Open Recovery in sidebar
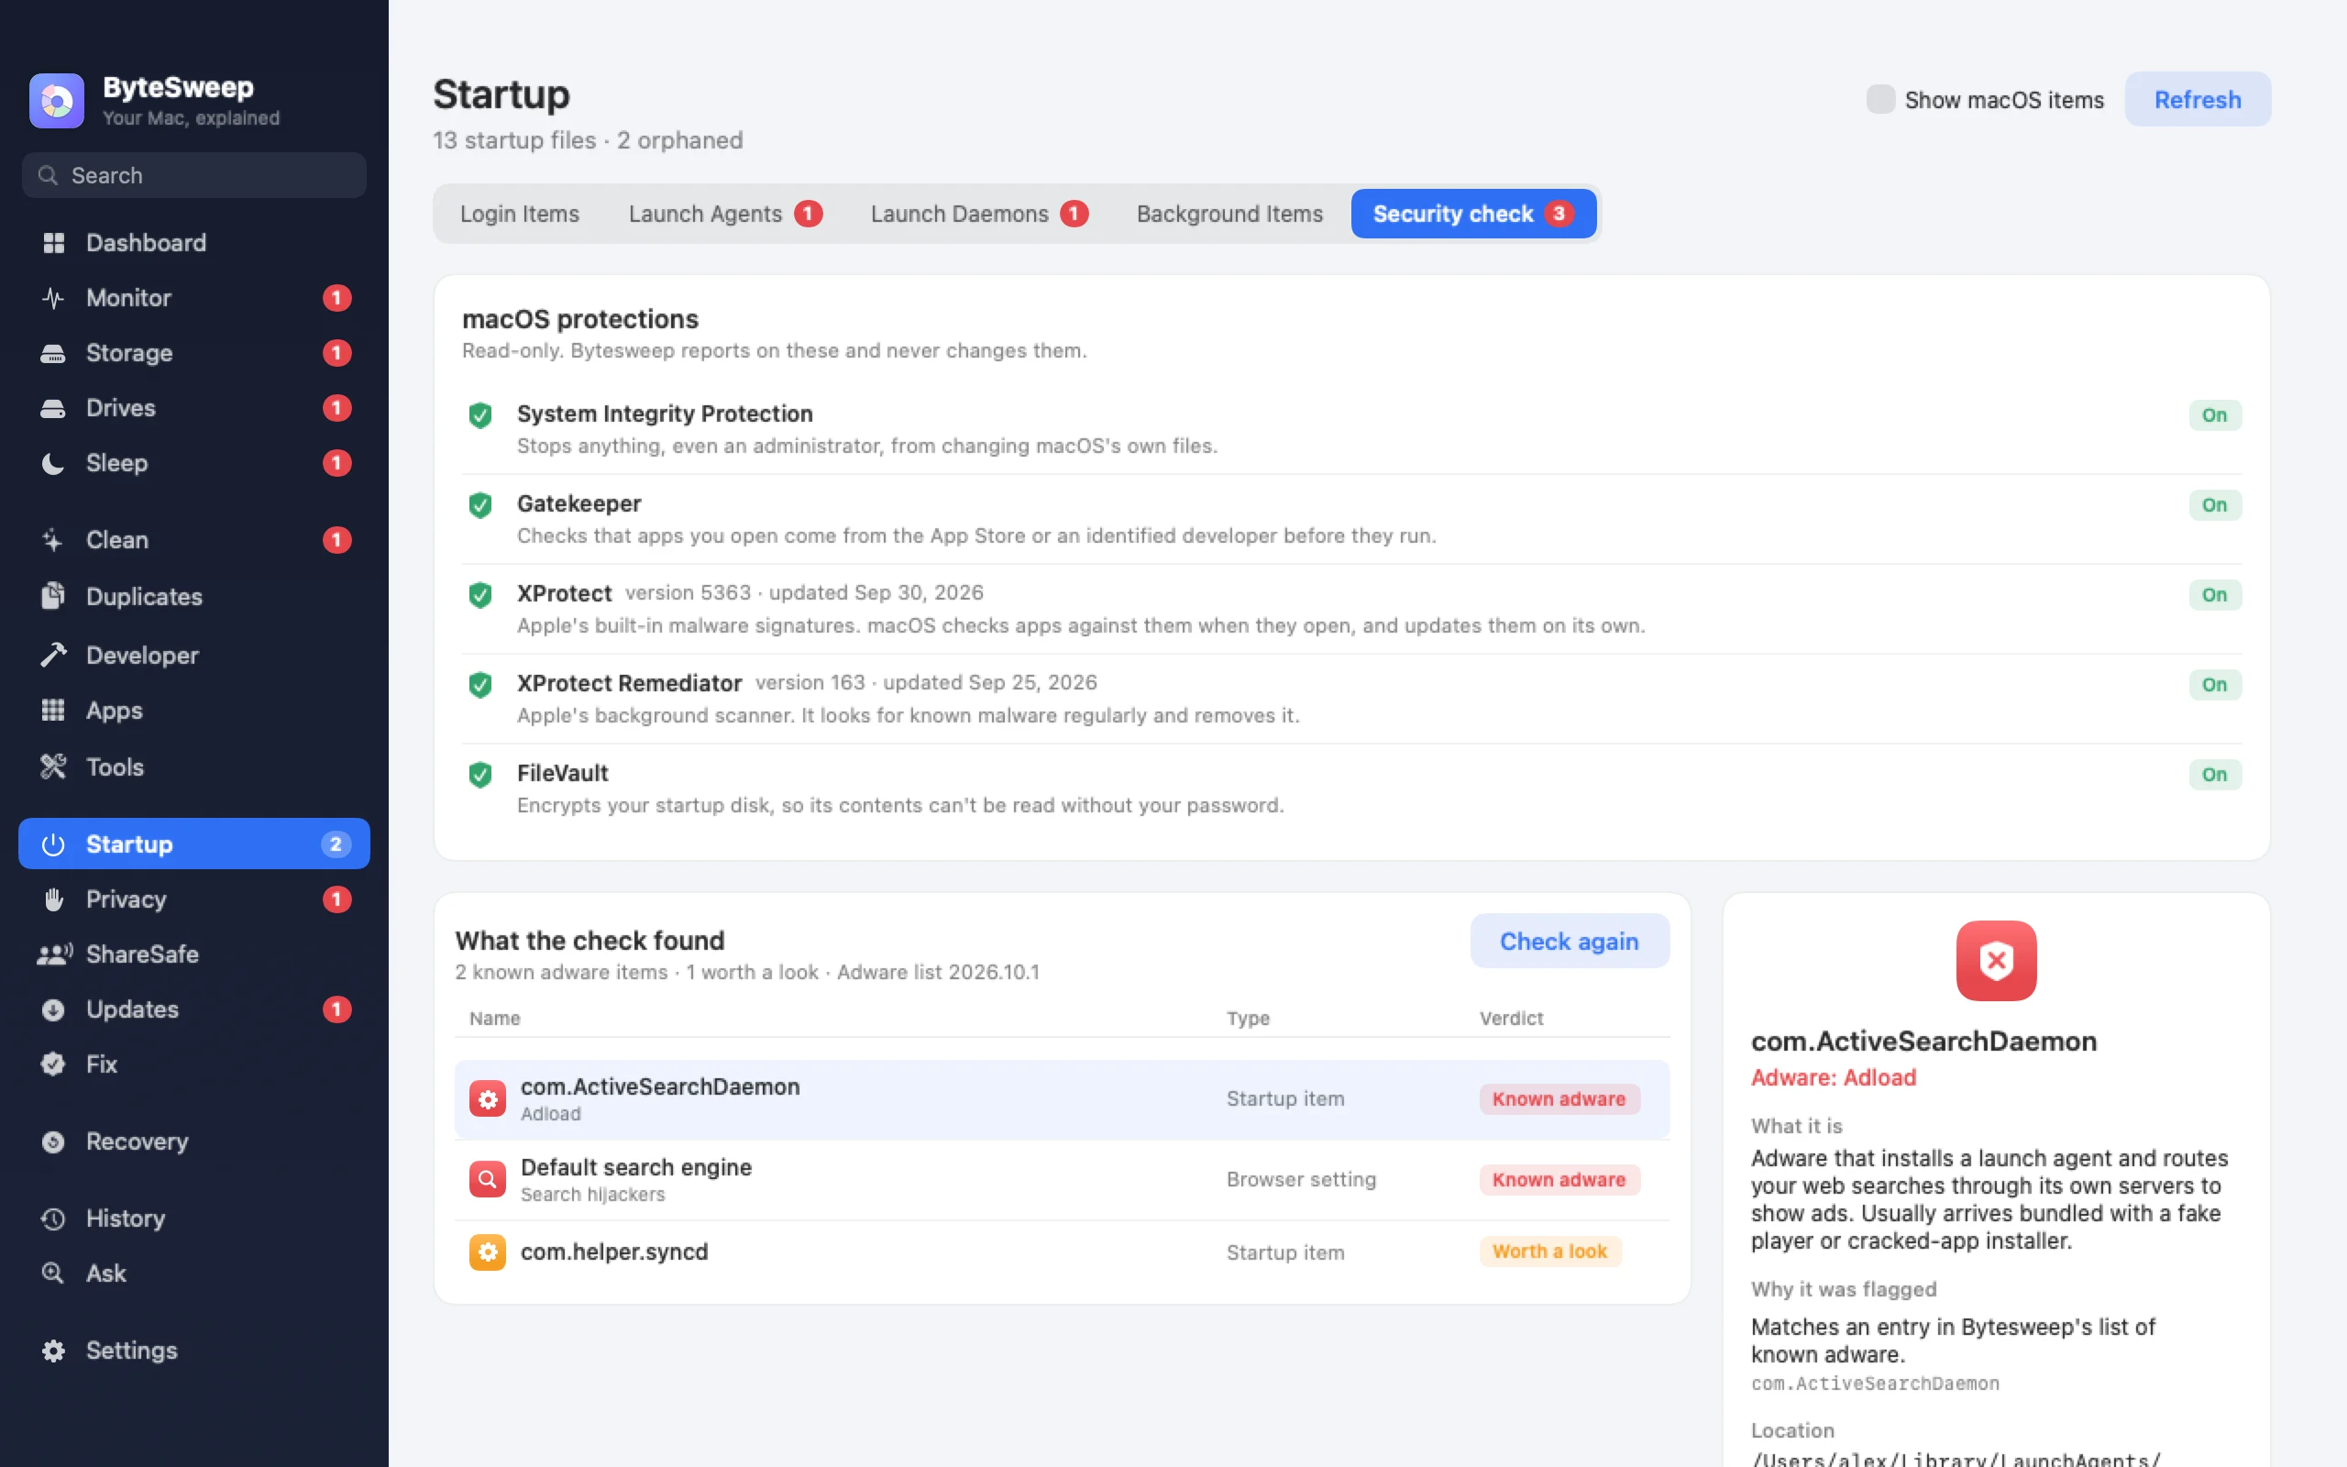2347x1467 pixels. tap(194, 1141)
